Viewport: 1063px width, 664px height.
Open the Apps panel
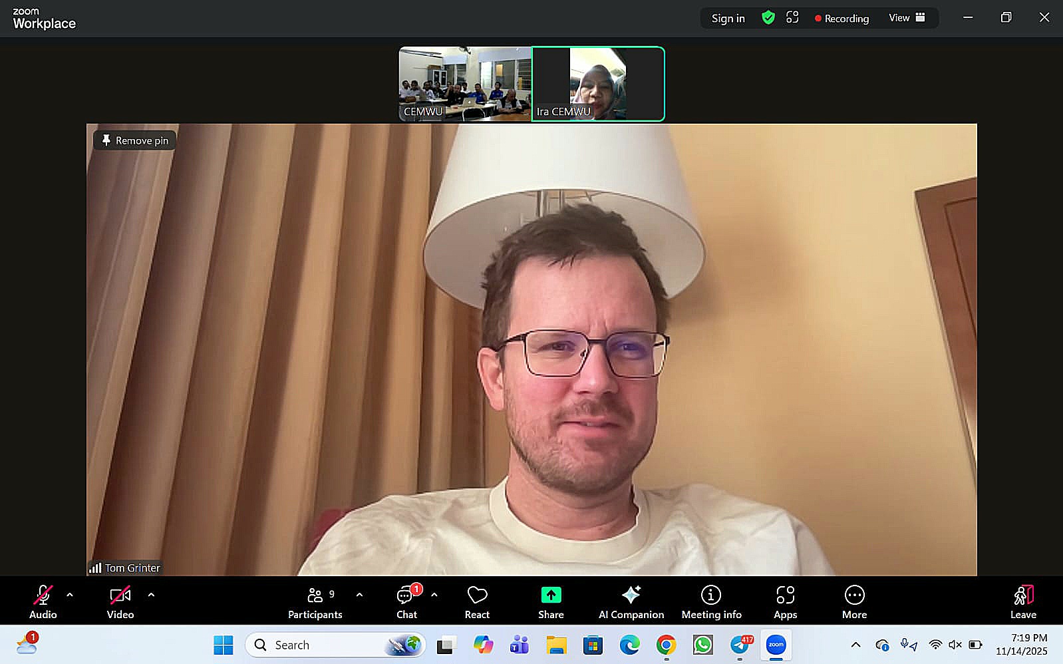pyautogui.click(x=785, y=602)
